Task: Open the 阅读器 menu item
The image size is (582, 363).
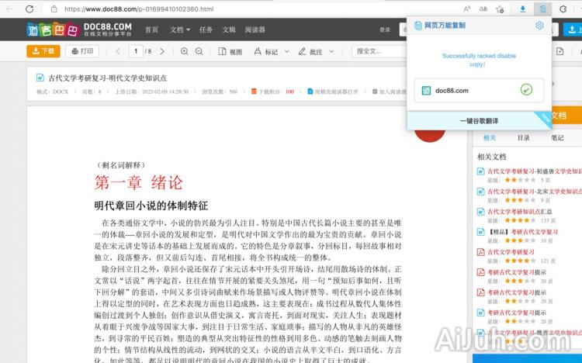Action: 255,29
